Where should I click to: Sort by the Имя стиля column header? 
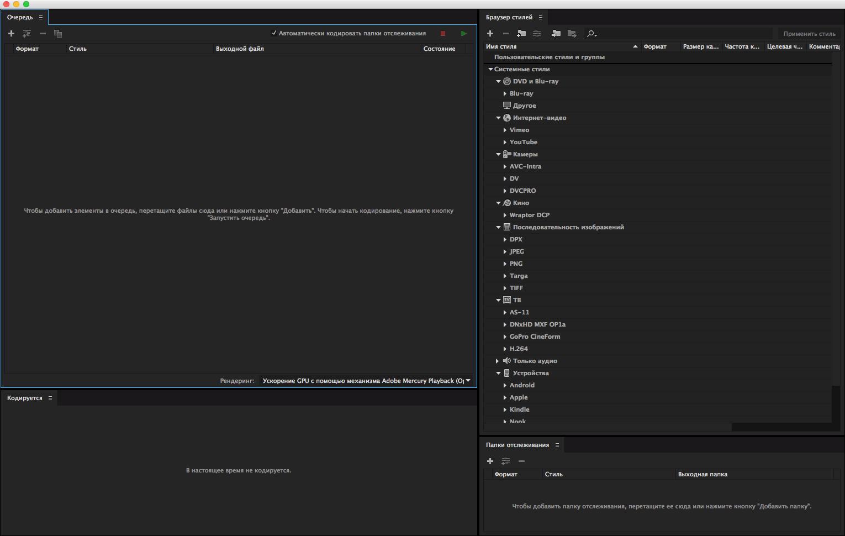pyautogui.click(x=501, y=47)
